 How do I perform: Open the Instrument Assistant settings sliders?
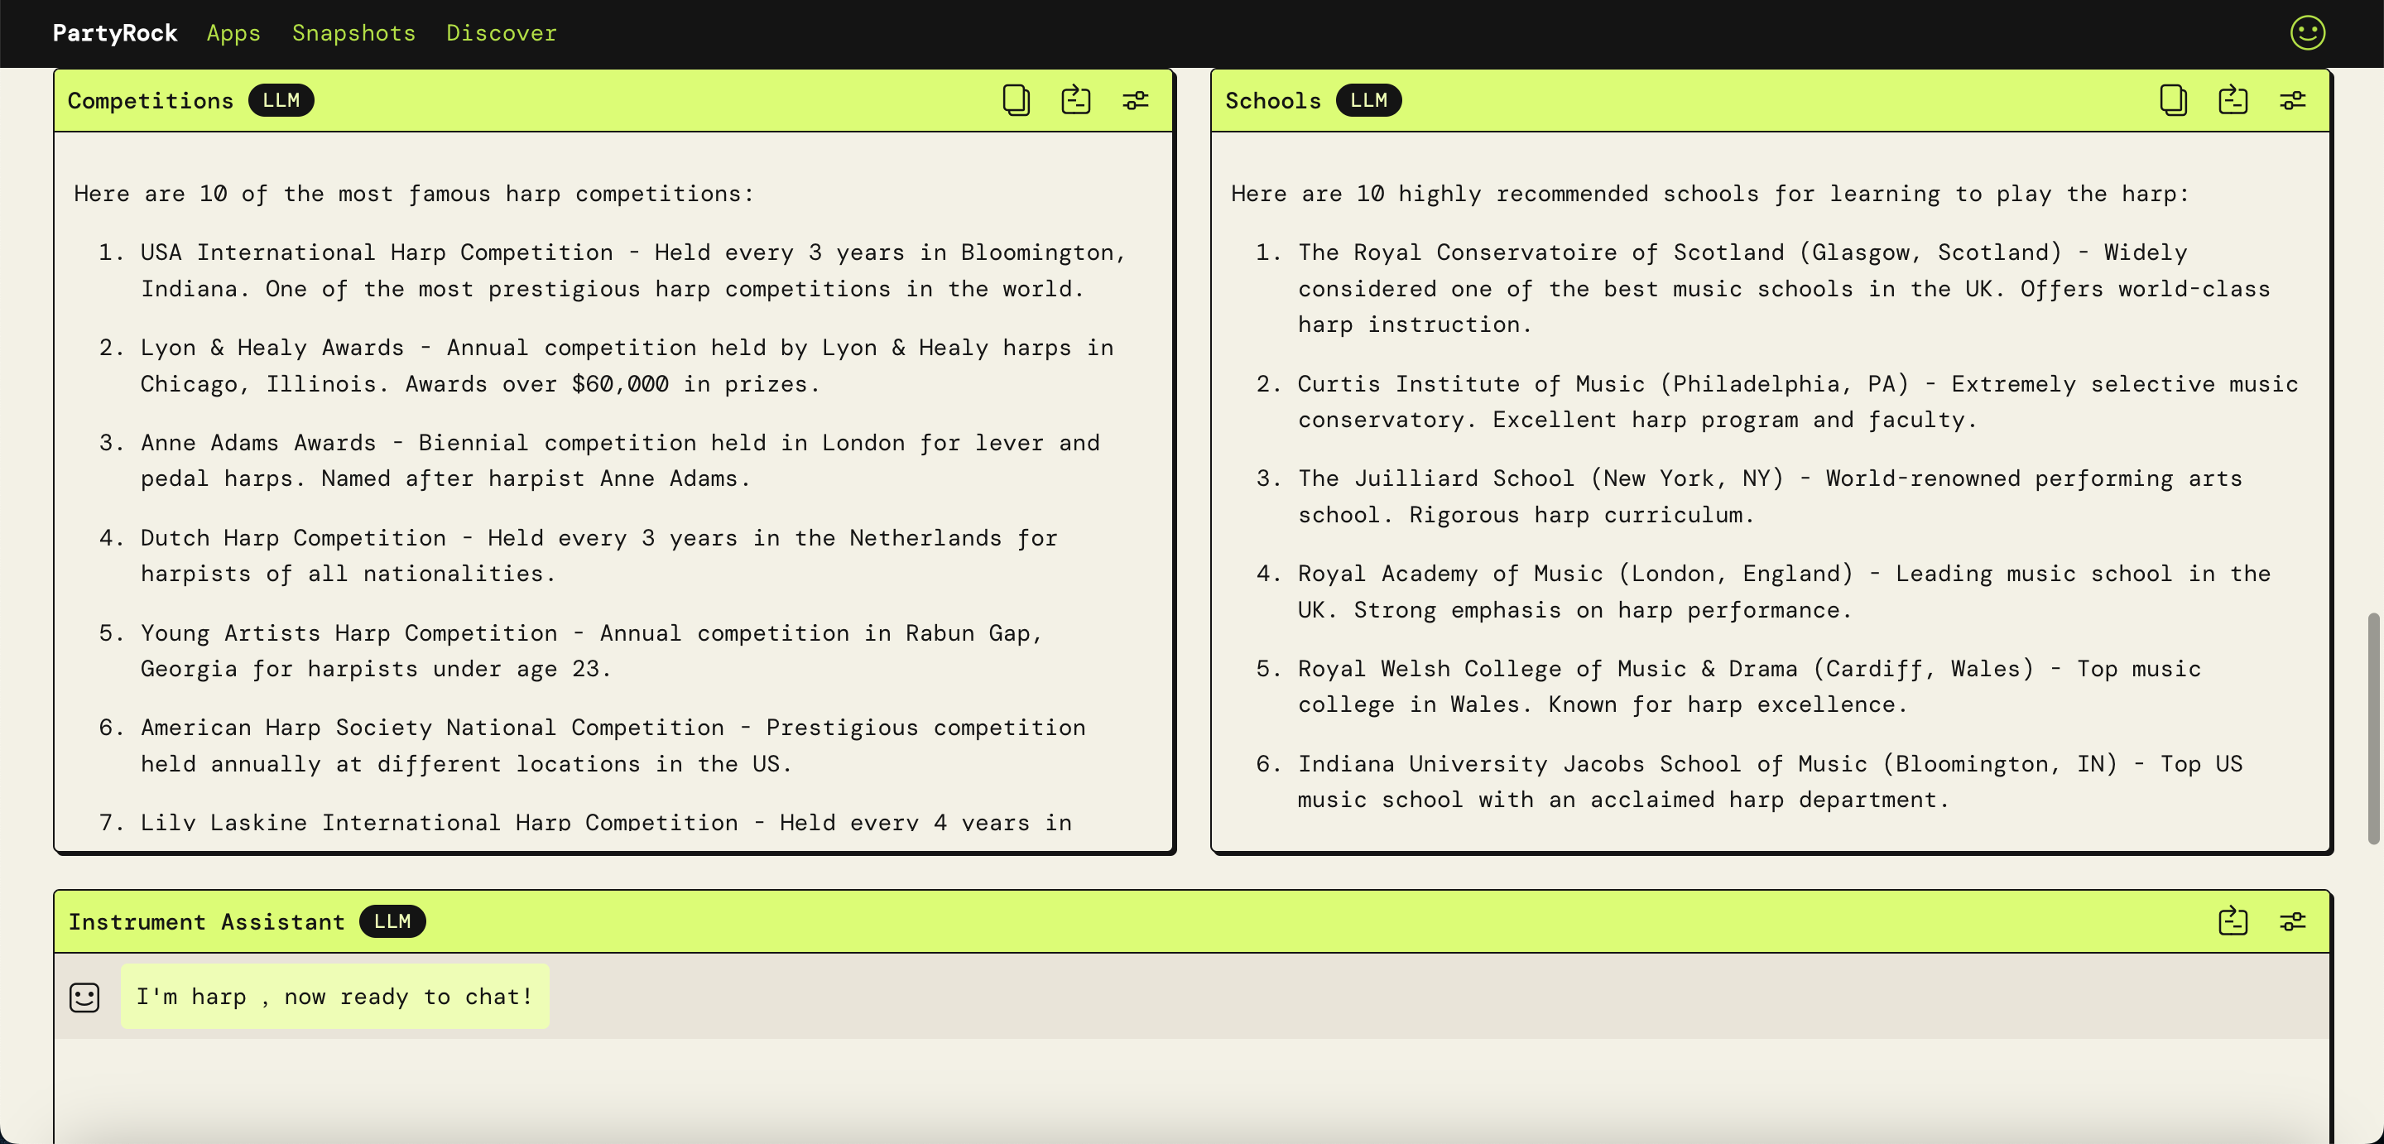pyautogui.click(x=2292, y=921)
